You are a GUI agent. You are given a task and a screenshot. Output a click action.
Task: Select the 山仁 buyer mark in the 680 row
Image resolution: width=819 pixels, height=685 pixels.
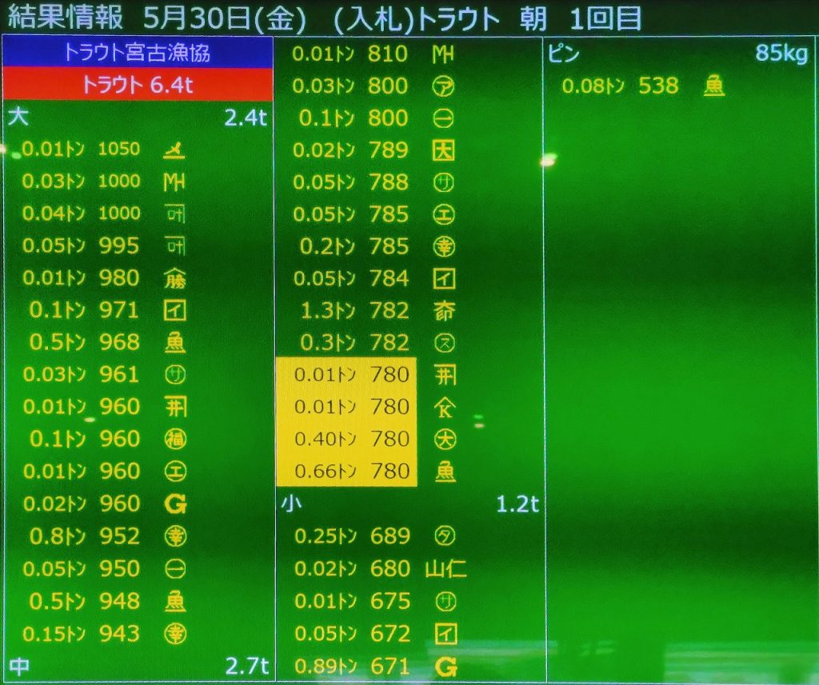point(446,568)
